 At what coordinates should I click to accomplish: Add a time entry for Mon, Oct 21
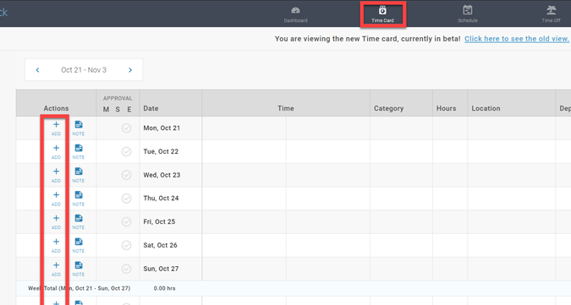click(56, 128)
